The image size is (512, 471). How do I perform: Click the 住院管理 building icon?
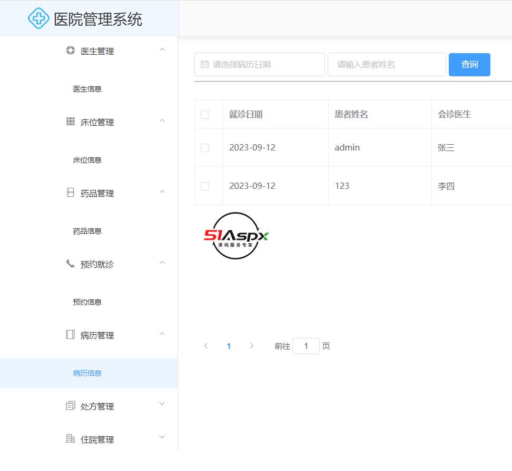(70, 438)
